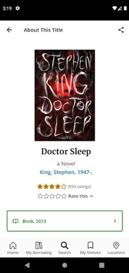Tap the Search magnifier icon
Screen dimensions: 129x273
coord(65,245)
